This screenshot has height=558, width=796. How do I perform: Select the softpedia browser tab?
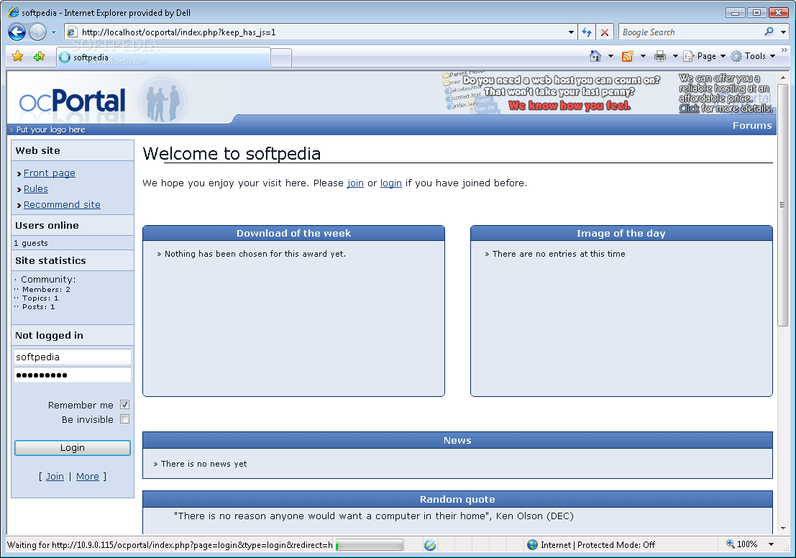tap(163, 58)
